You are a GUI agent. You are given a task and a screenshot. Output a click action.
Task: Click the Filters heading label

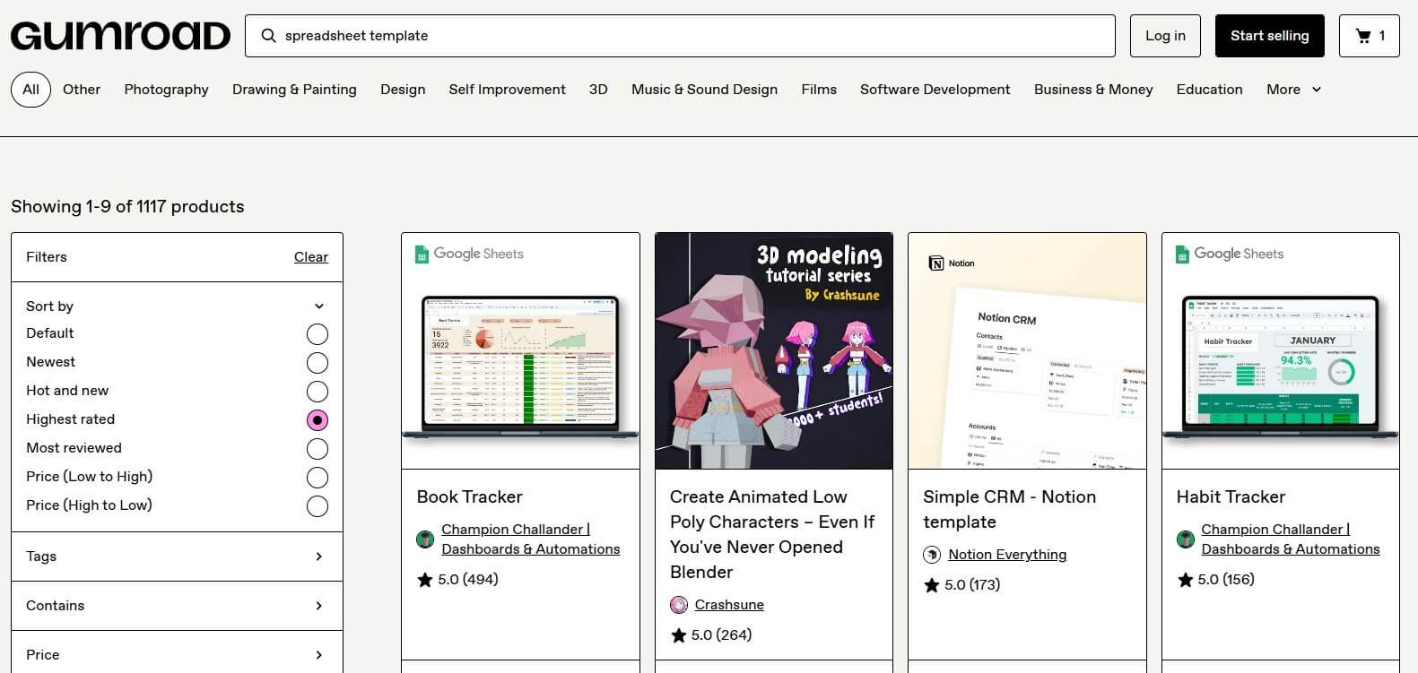coord(47,257)
